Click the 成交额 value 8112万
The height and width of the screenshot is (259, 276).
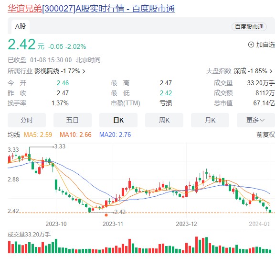265,93
